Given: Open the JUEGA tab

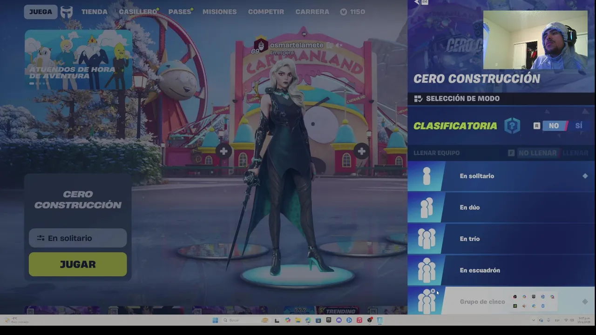Looking at the screenshot, I should tap(41, 12).
